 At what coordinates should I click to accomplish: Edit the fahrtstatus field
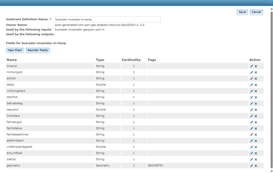click(x=251, y=128)
